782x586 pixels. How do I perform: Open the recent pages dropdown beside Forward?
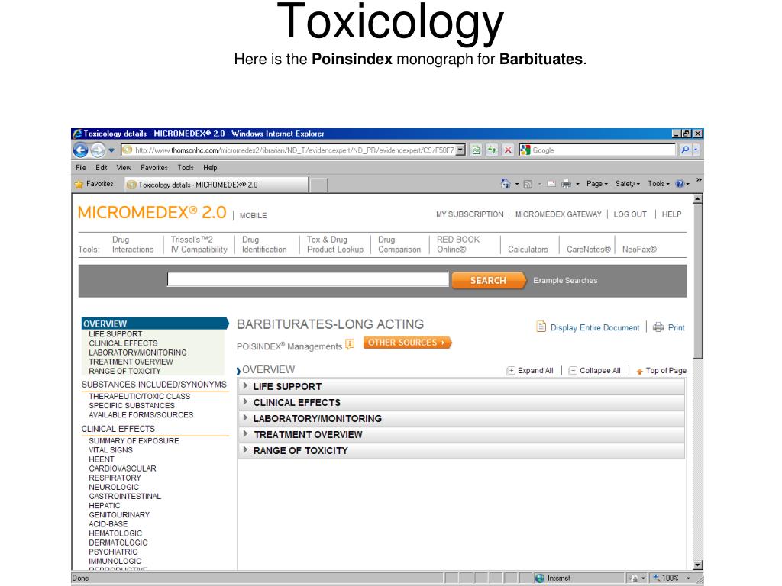pos(111,150)
